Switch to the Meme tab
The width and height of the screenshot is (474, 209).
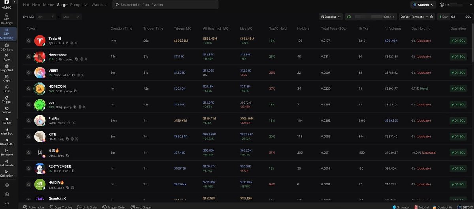point(49,5)
